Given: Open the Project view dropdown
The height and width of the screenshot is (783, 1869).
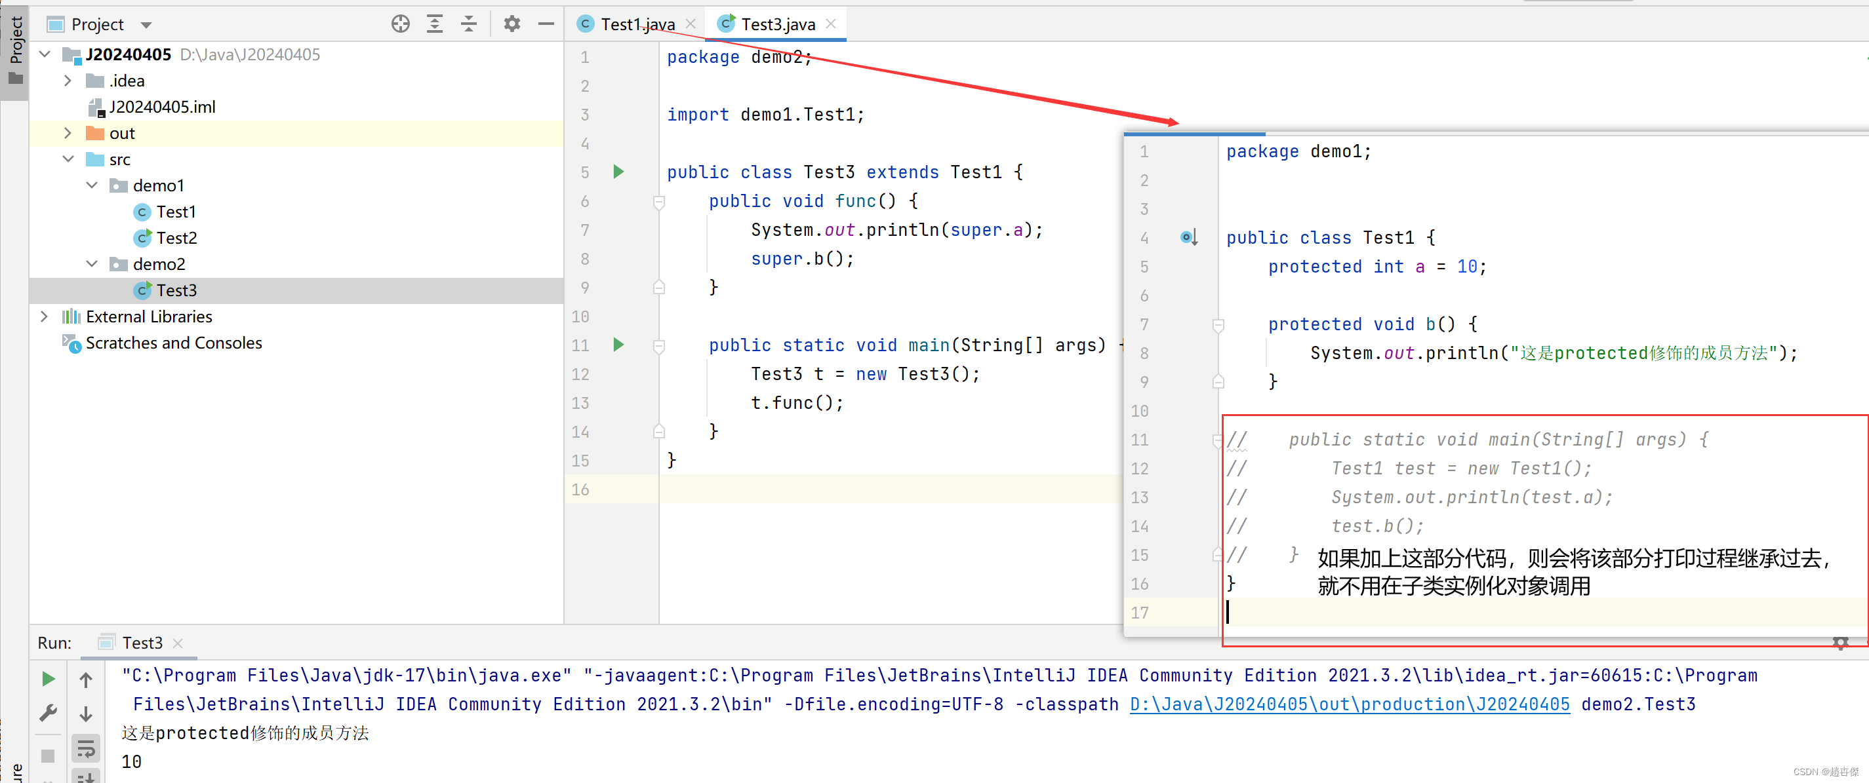Looking at the screenshot, I should (x=146, y=26).
